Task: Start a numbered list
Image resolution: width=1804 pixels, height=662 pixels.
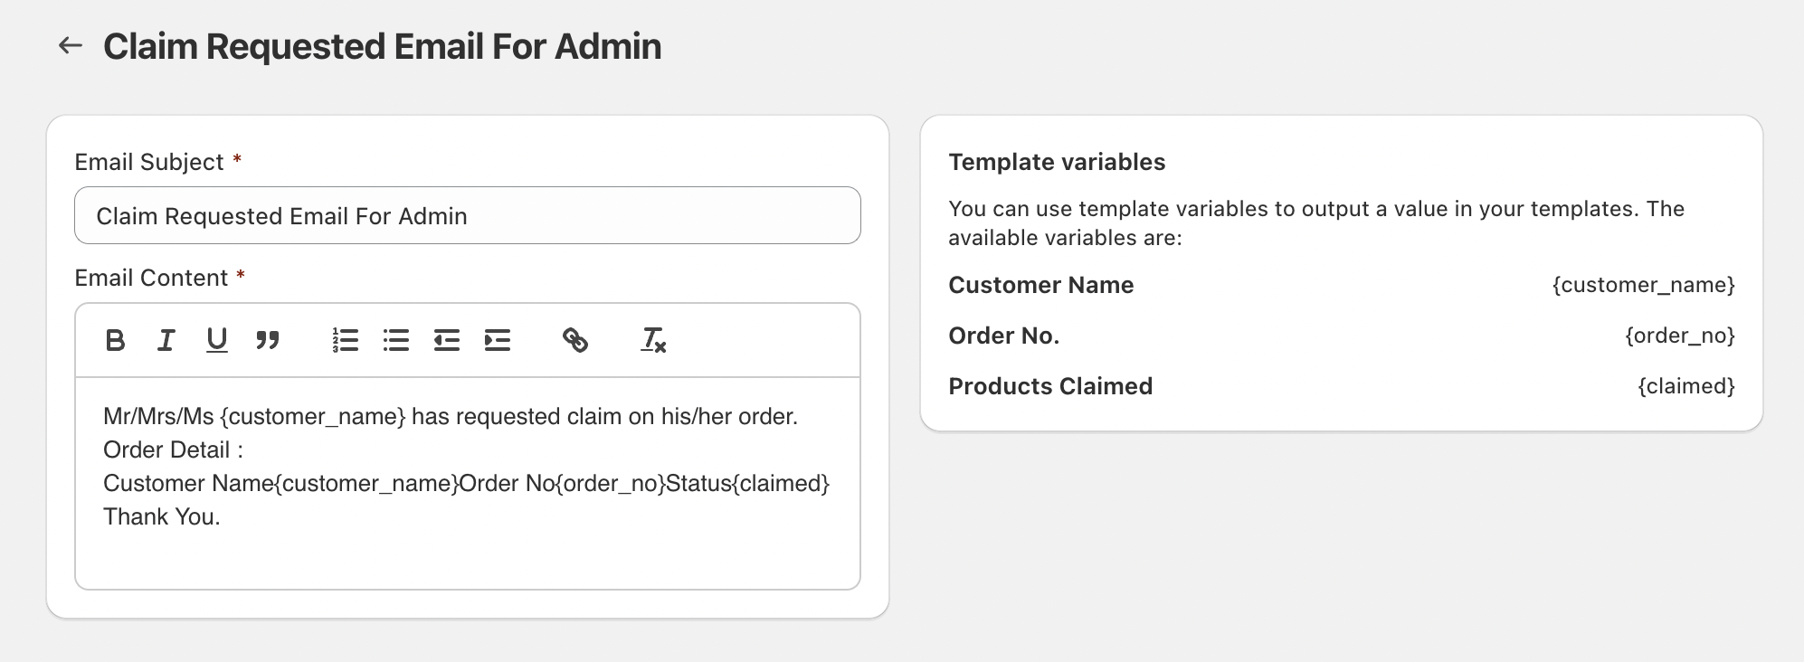Action: [x=345, y=340]
